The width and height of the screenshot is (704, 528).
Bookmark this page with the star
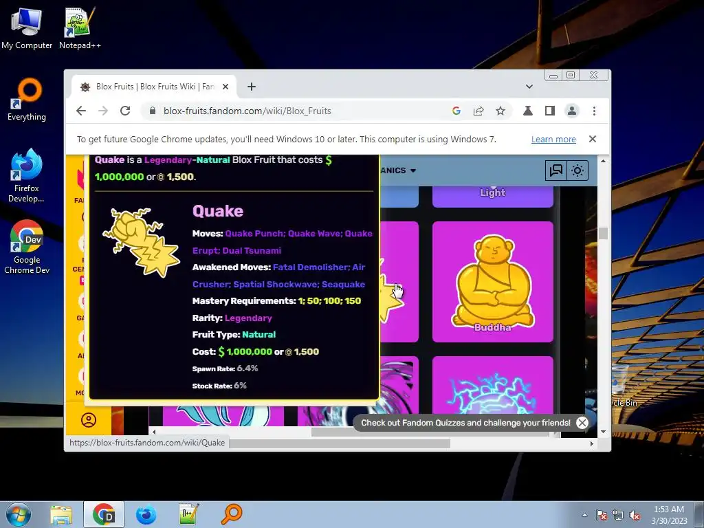500,111
